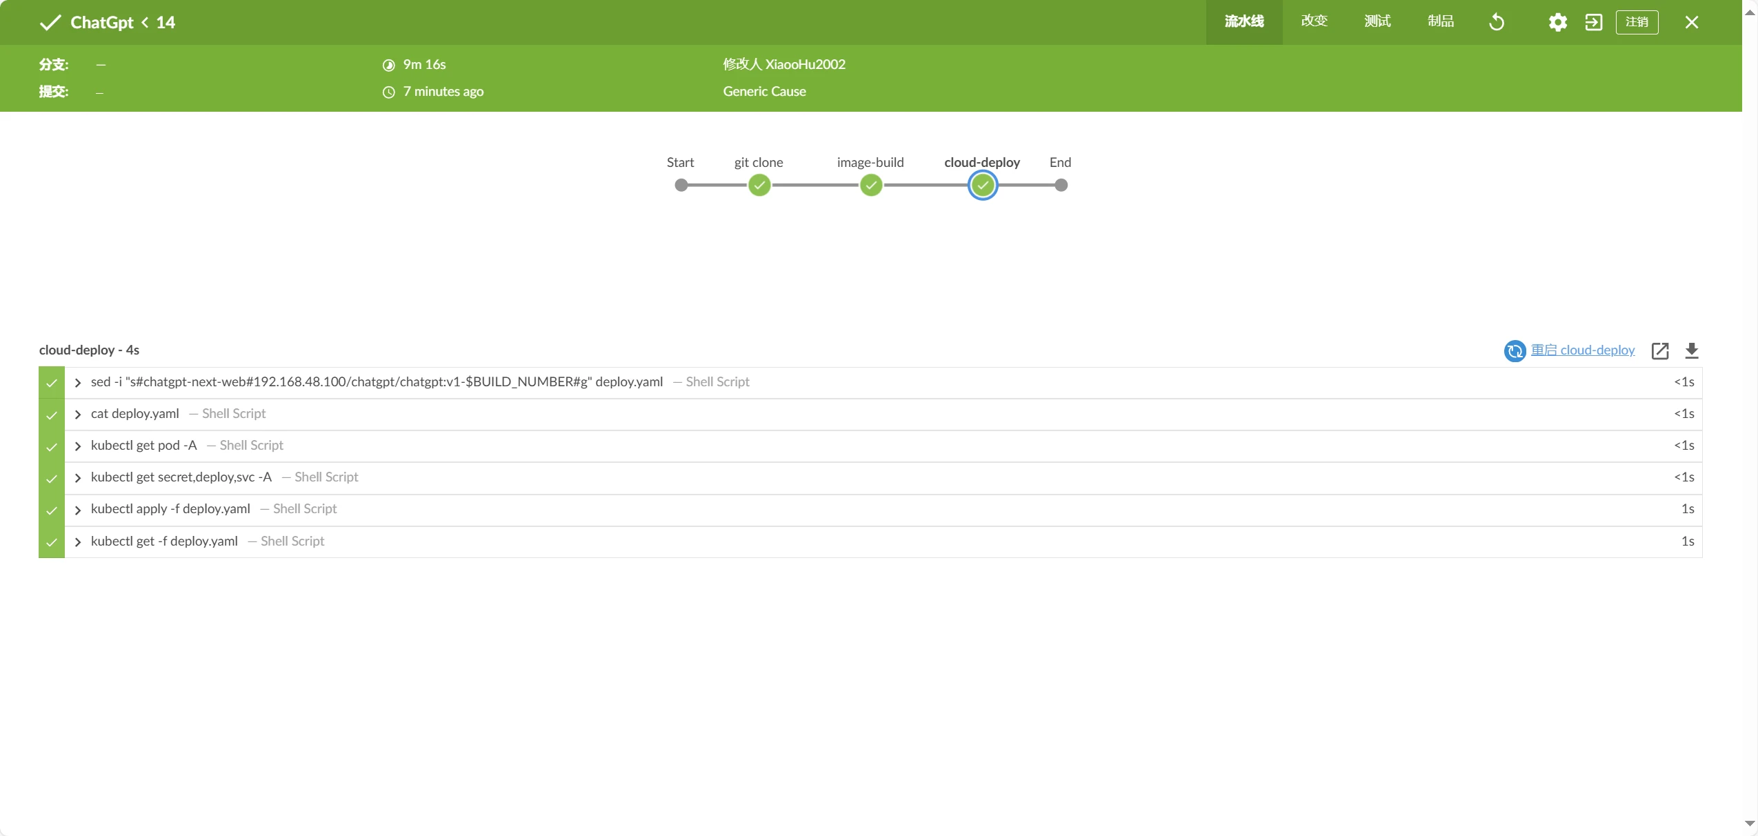Select the git clone stage node
This screenshot has height=836, width=1758.
pyautogui.click(x=759, y=185)
